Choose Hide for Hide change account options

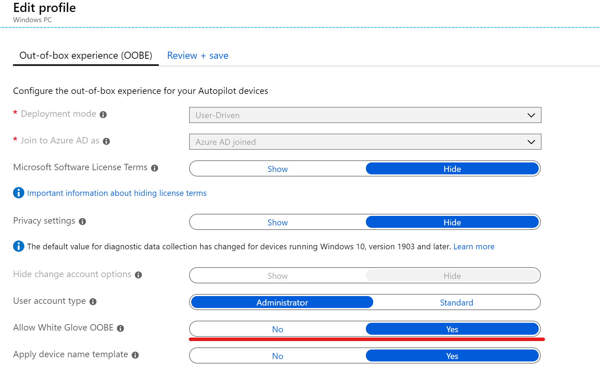click(x=452, y=276)
